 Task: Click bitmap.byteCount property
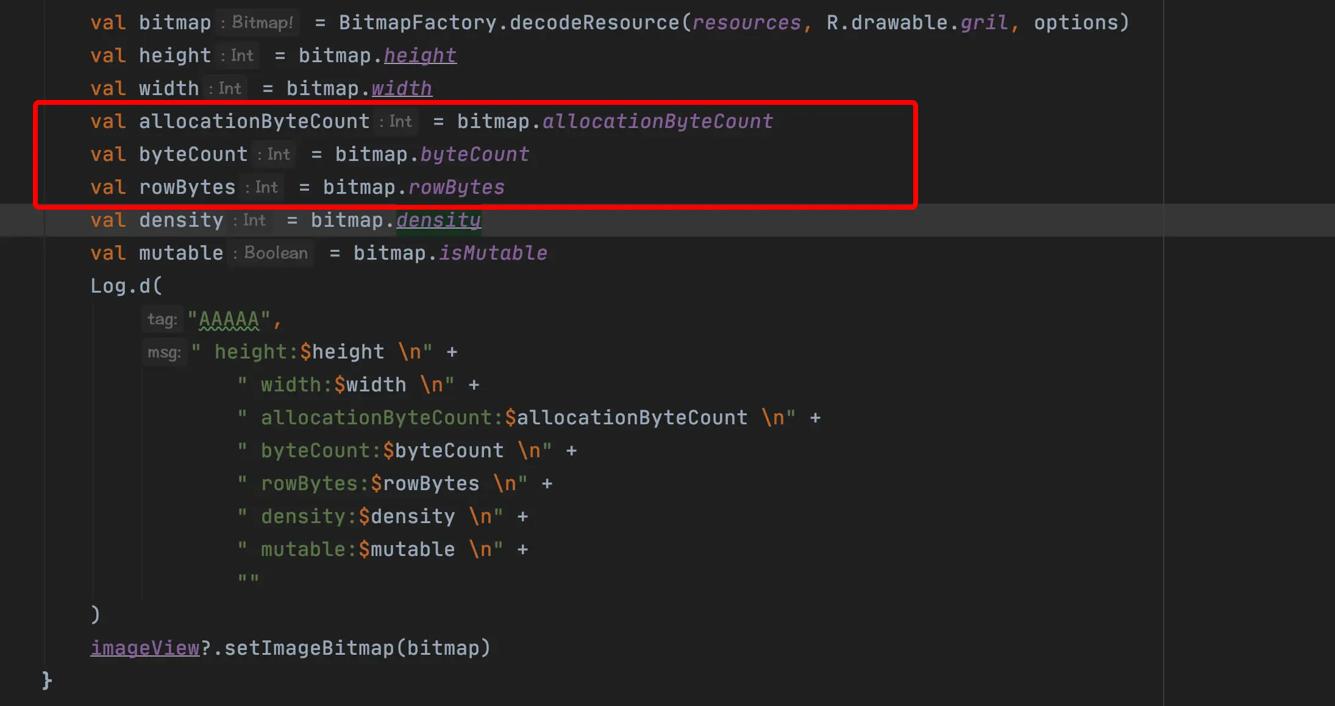coord(474,154)
